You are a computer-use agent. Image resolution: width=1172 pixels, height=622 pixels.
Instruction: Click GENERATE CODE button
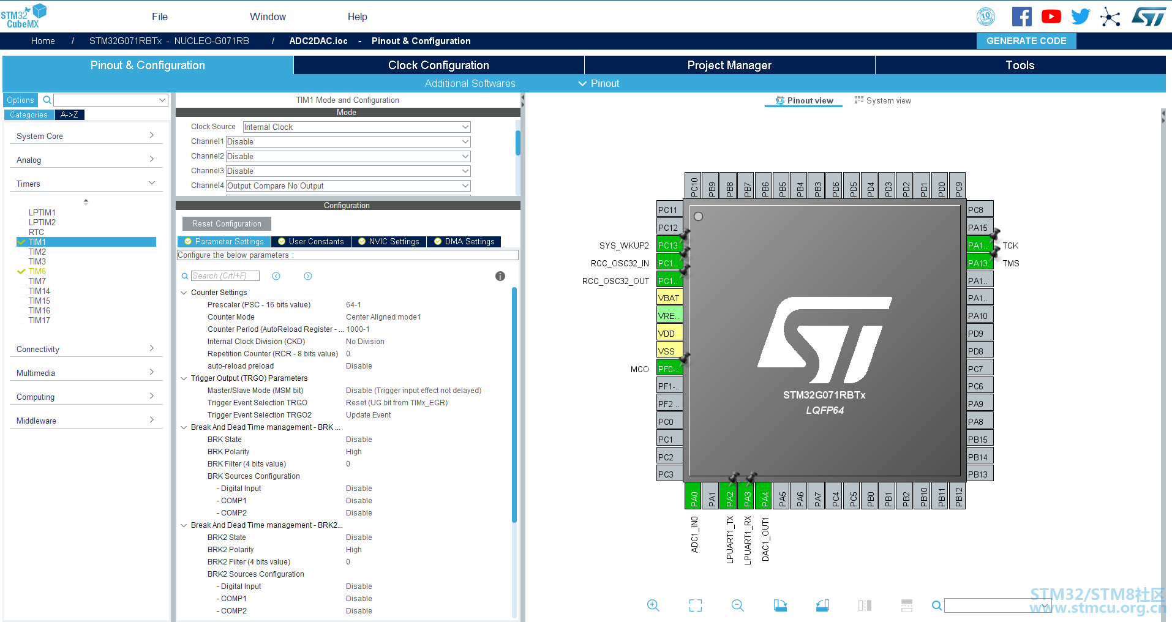(1026, 41)
